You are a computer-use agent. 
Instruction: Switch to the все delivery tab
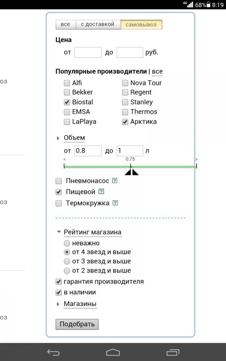coord(65,24)
